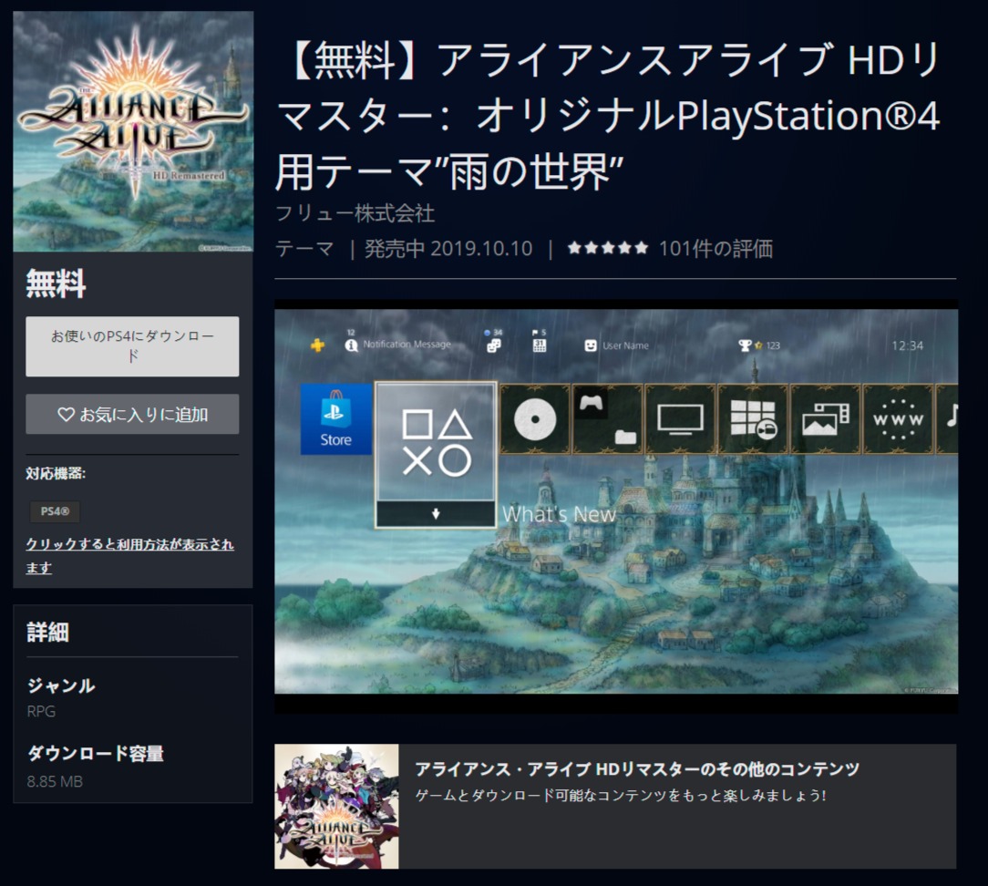This screenshot has width=988, height=886.
Task: Download theme with お使いのPS4にダウンロード button
Action: point(132,346)
